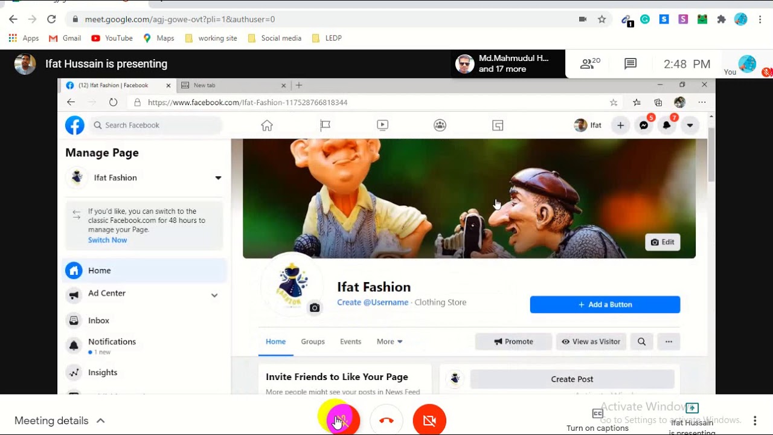Viewport: 773px width, 435px height.
Task: Click the presented Edge address bar URL
Action: tap(248, 102)
